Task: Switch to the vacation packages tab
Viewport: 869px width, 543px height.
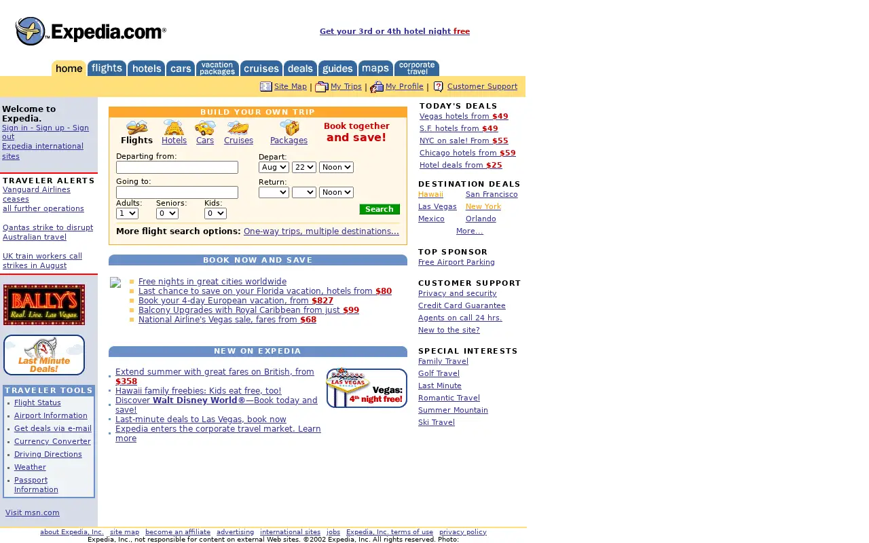Action: click(x=217, y=68)
